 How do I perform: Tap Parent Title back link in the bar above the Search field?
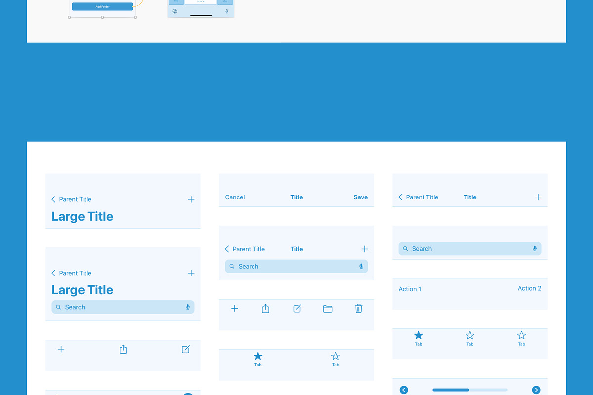pyautogui.click(x=245, y=249)
